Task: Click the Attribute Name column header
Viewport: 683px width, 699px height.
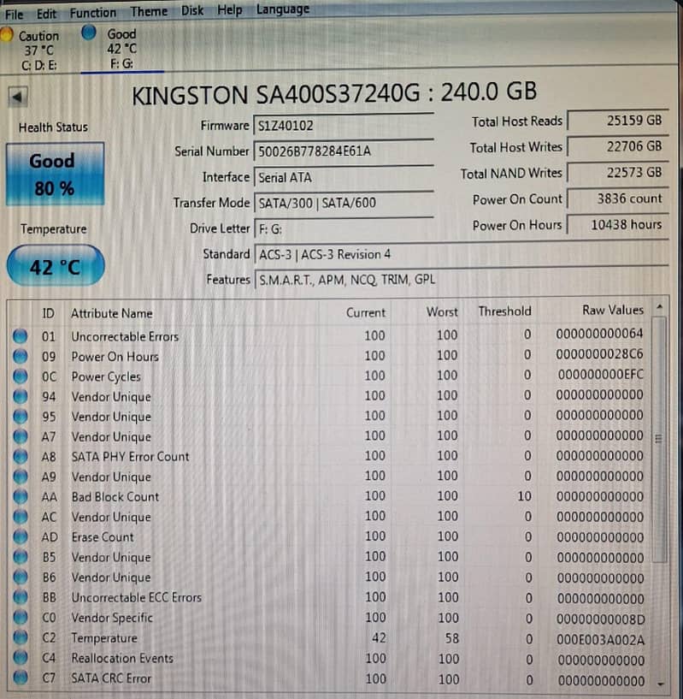Action: pos(111,313)
